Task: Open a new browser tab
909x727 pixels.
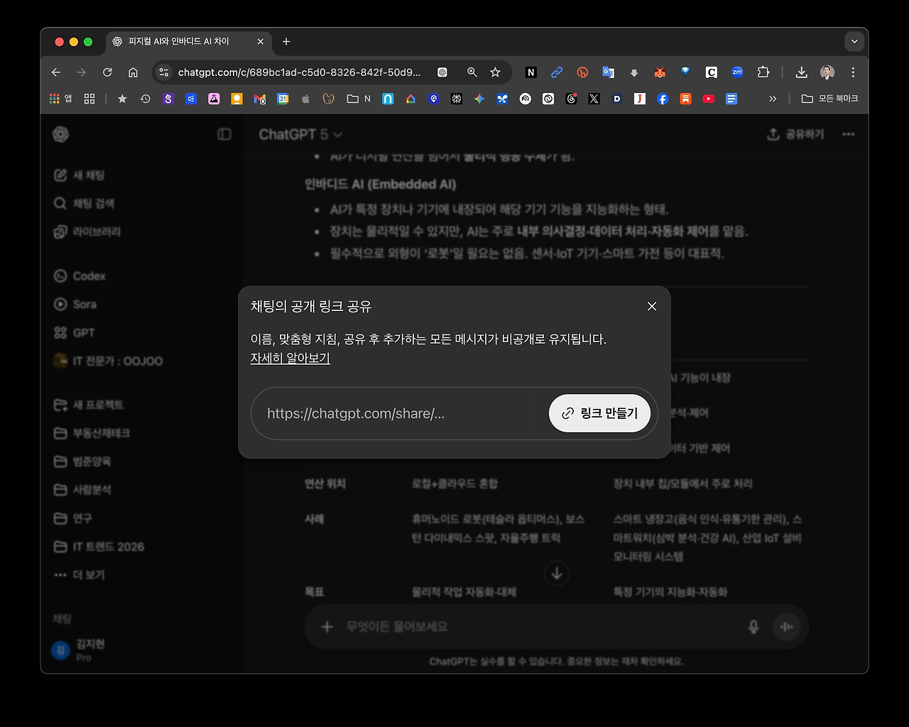Action: [x=286, y=42]
